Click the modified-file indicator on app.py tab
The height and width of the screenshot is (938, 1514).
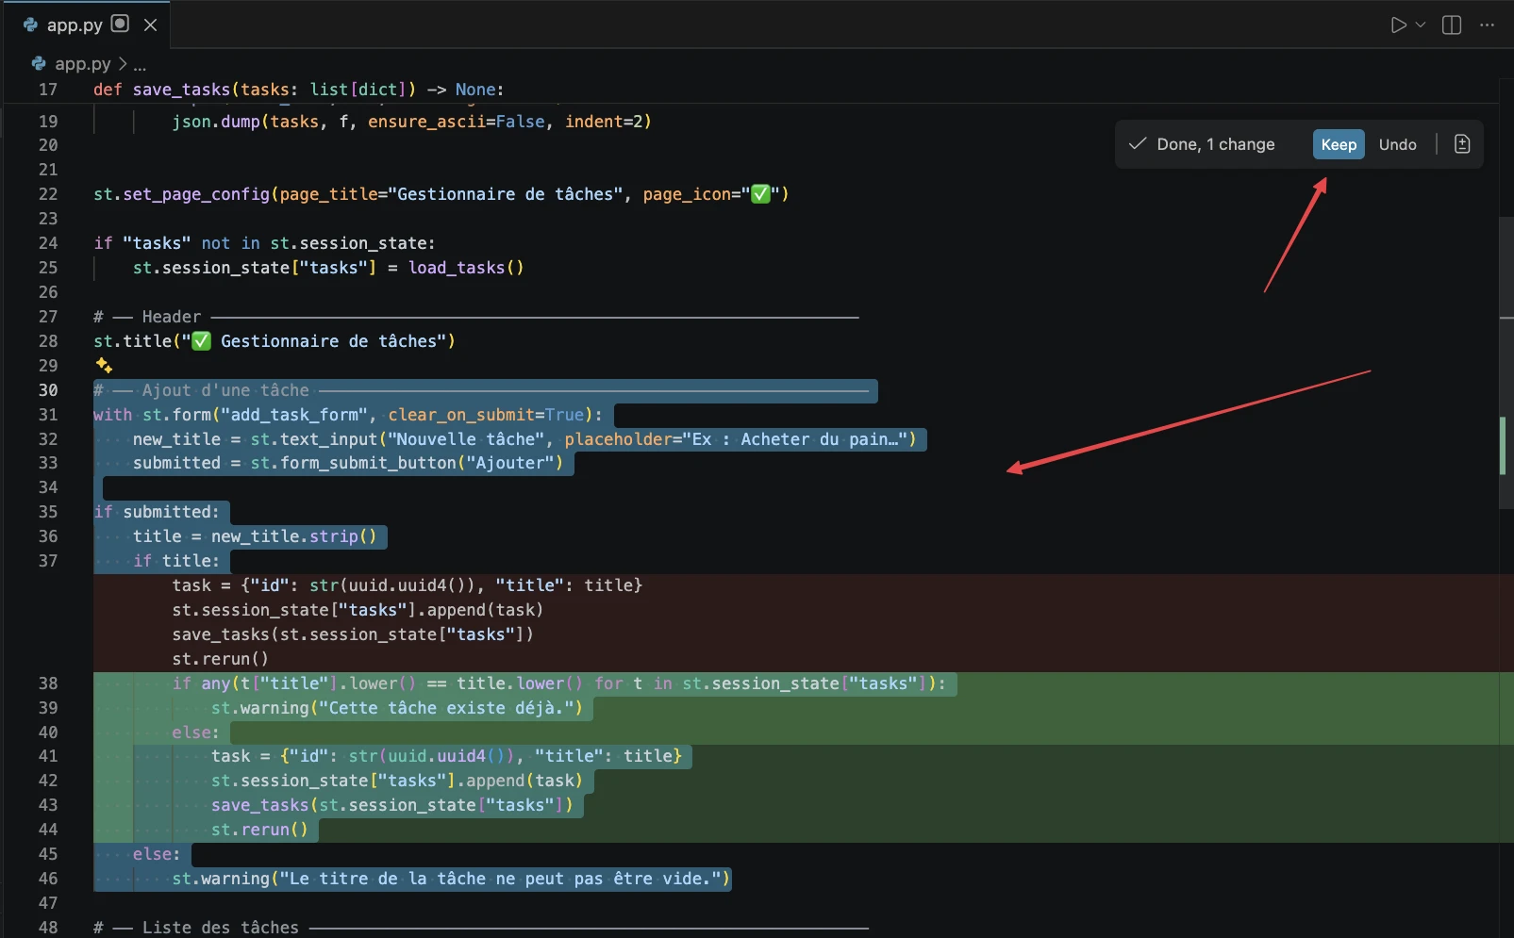pos(120,25)
